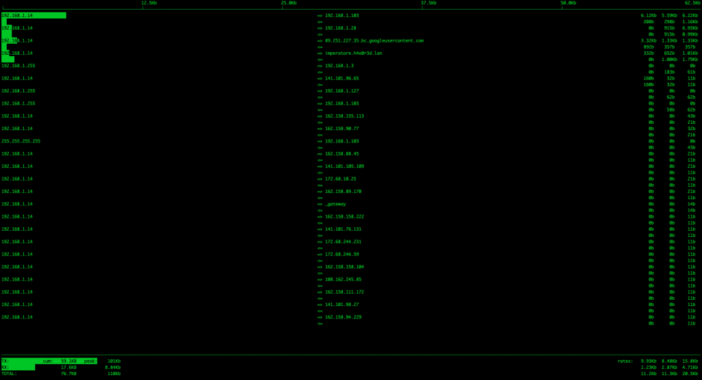The height and width of the screenshot is (380, 702).
Task: Select destination 162.158.158.222
Action: point(344,217)
